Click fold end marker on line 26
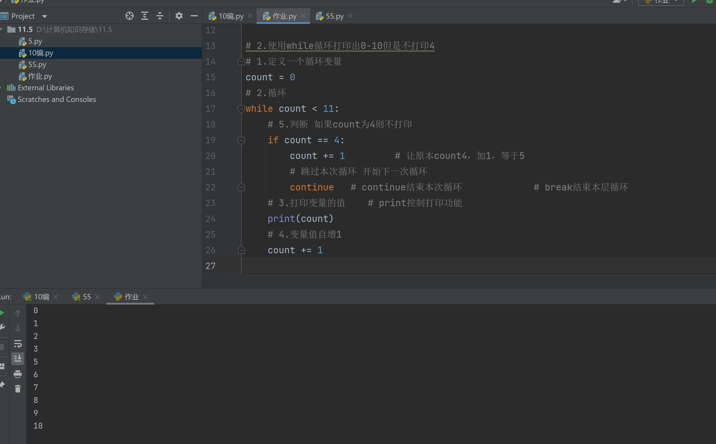Image resolution: width=716 pixels, height=444 pixels. pyautogui.click(x=241, y=250)
